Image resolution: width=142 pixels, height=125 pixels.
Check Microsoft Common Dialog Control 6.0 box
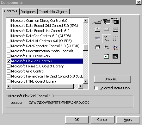tap(9, 21)
